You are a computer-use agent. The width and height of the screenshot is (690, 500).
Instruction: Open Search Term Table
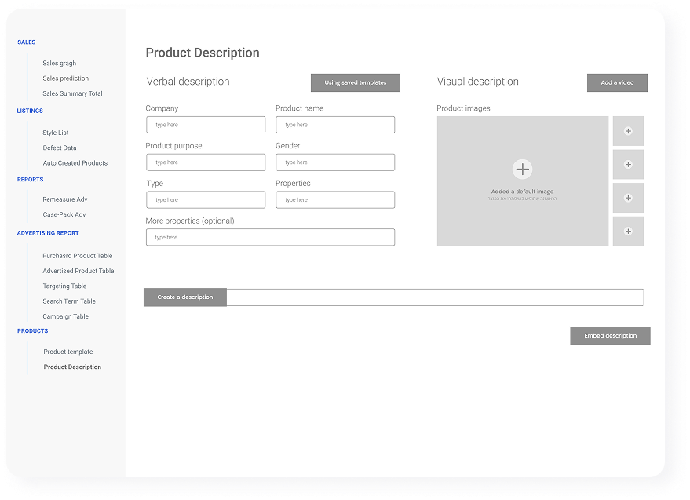[x=69, y=301]
